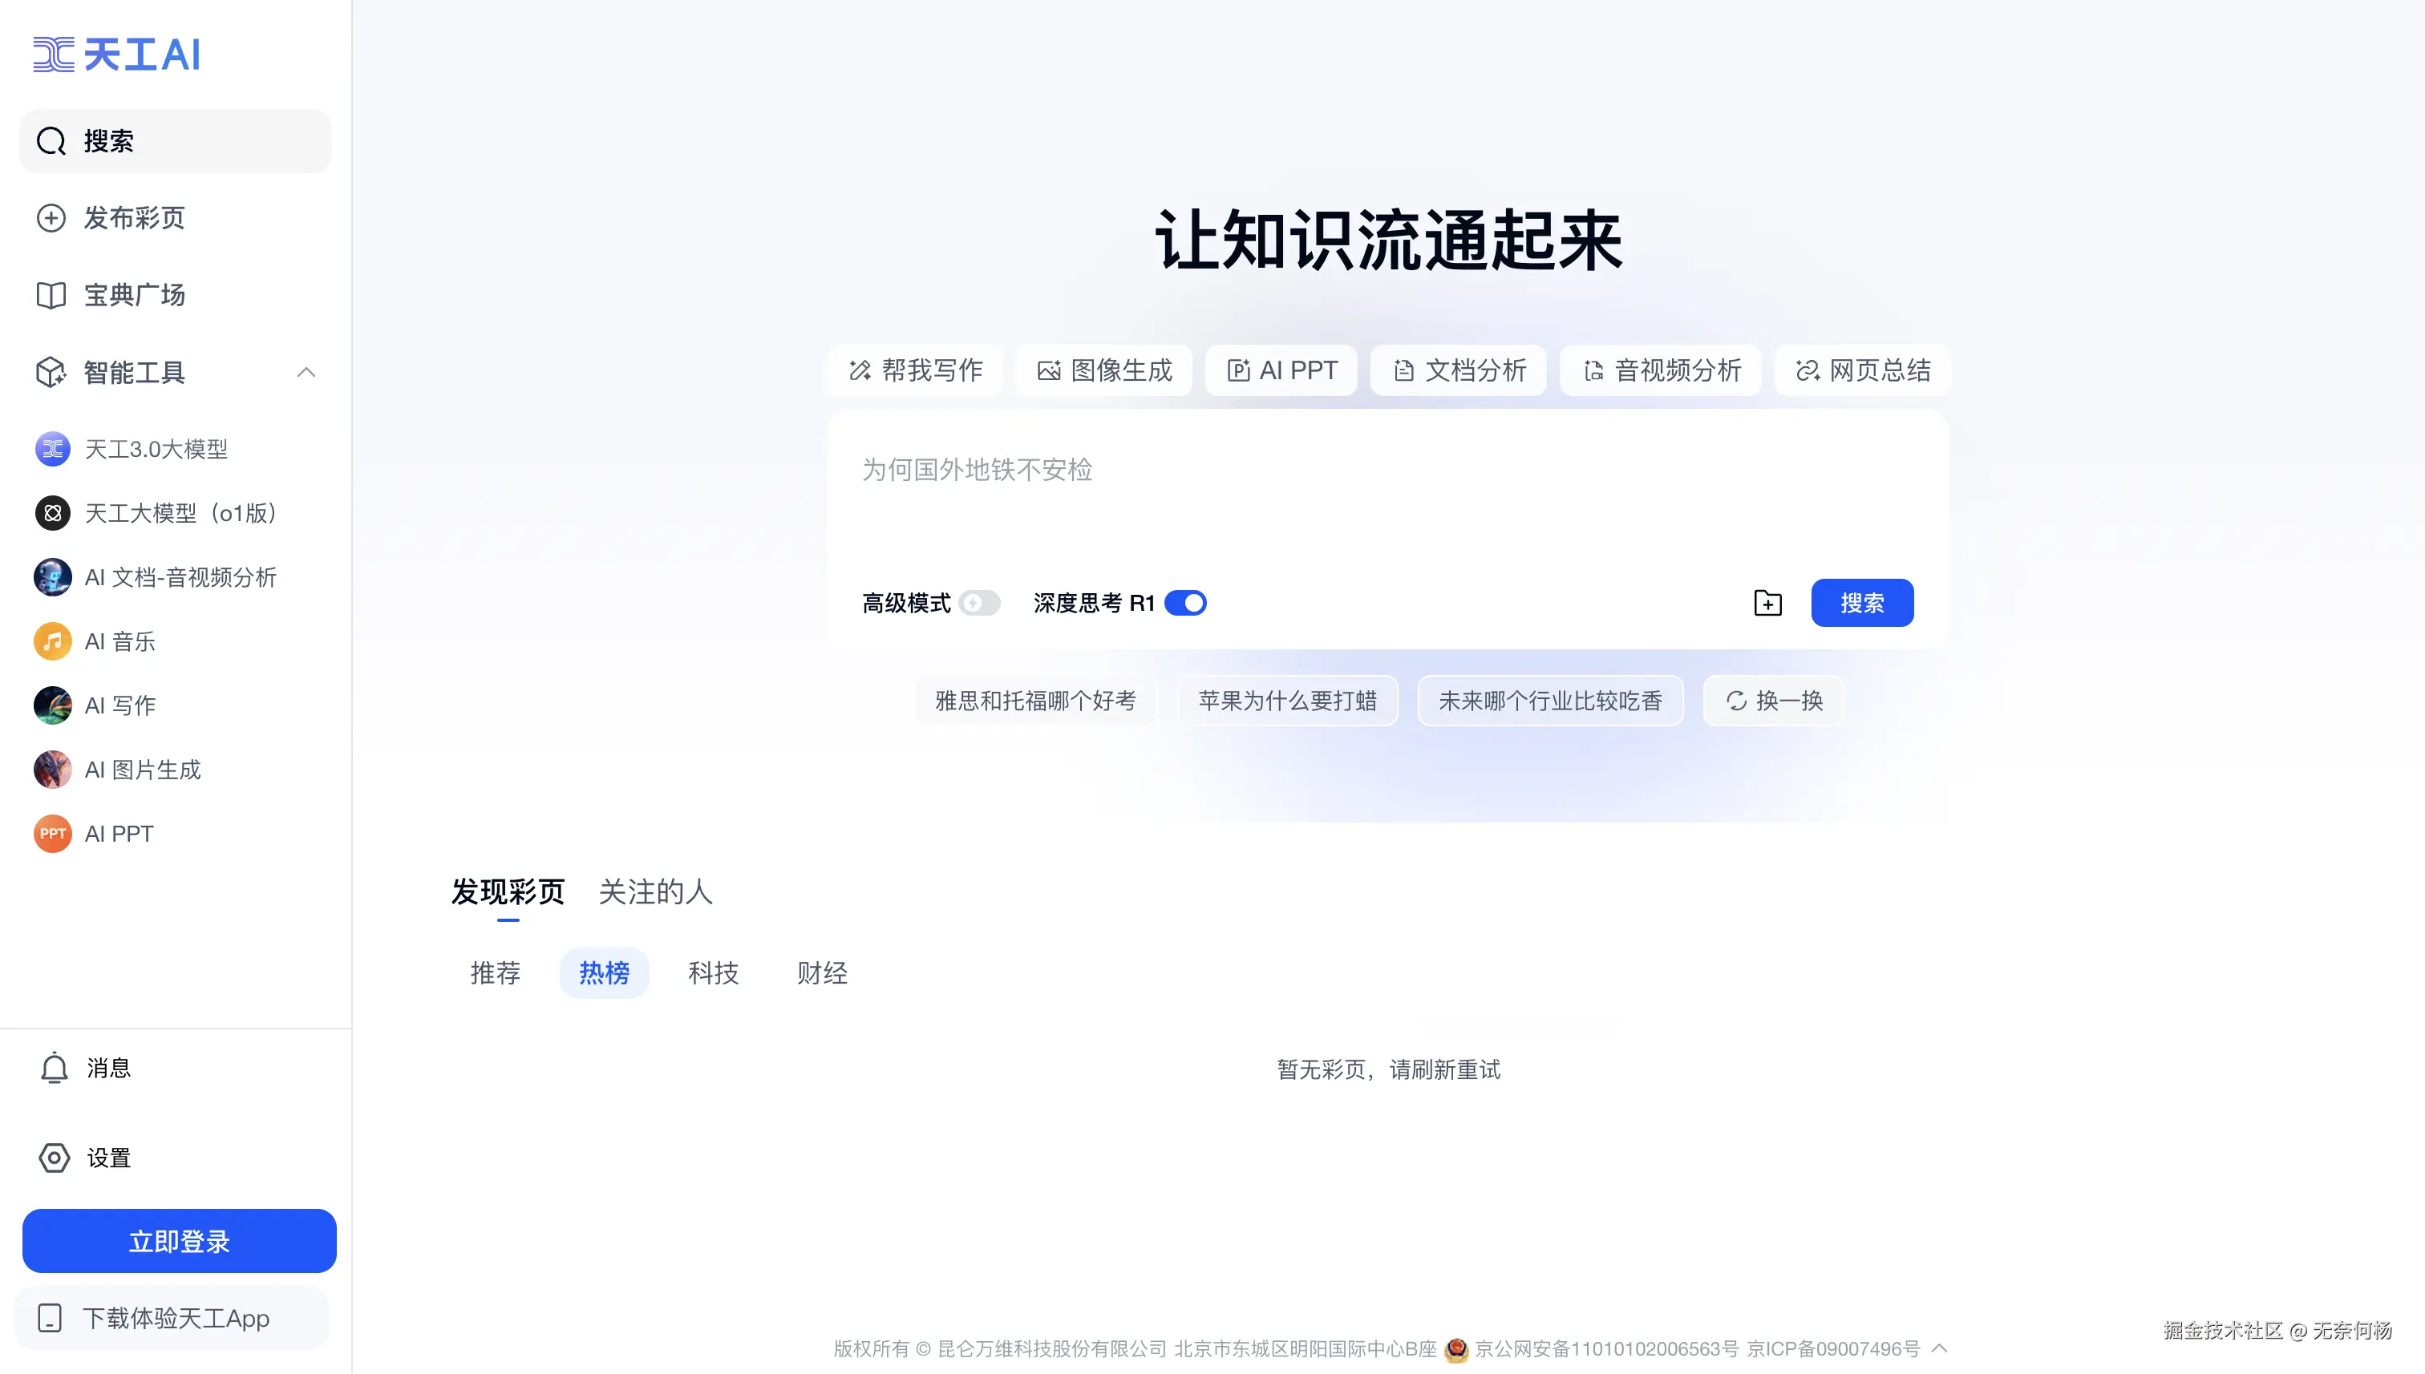Click the 天工3.0大模型 icon

(x=53, y=449)
